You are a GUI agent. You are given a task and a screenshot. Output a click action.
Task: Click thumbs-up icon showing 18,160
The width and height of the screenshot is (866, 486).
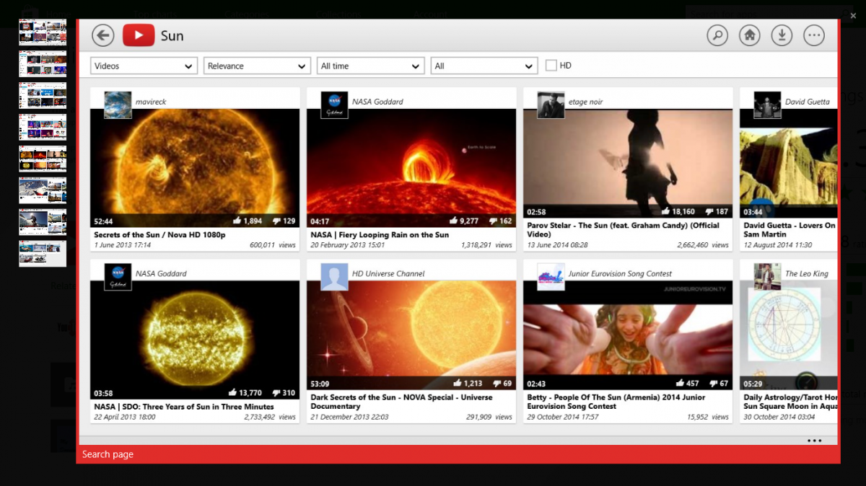pyautogui.click(x=665, y=211)
